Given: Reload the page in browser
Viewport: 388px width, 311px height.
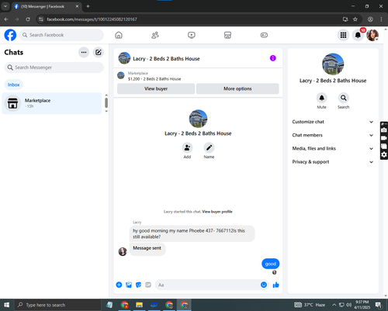Looking at the screenshot, I should [x=28, y=19].
